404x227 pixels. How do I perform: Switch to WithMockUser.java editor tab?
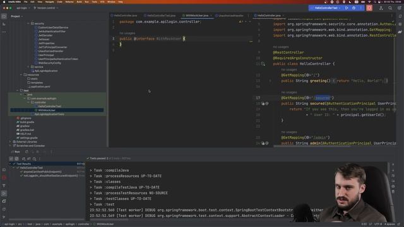[197, 16]
